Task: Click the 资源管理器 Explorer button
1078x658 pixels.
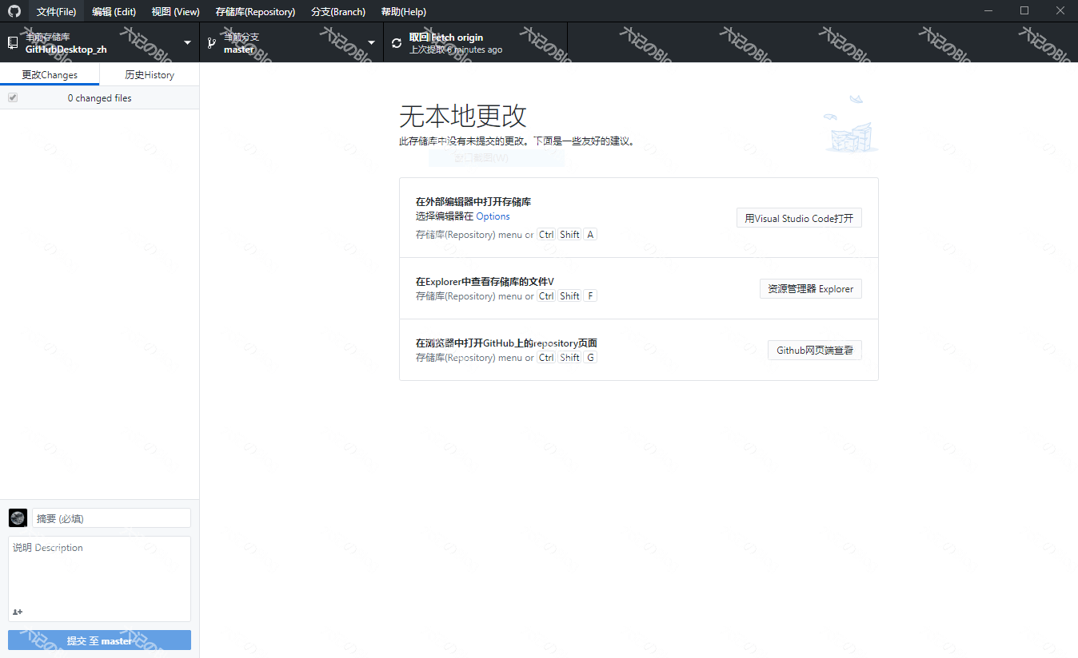Action: tap(811, 288)
